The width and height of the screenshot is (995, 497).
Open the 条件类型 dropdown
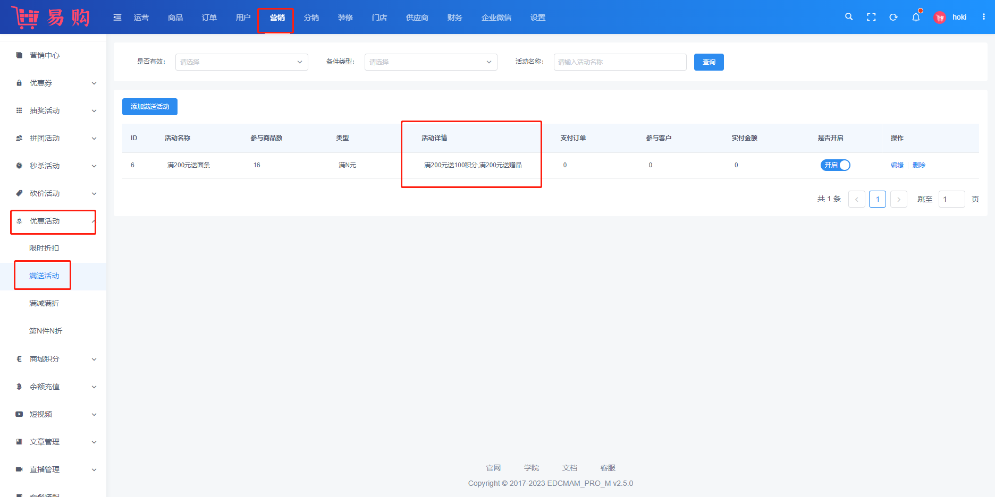(431, 62)
